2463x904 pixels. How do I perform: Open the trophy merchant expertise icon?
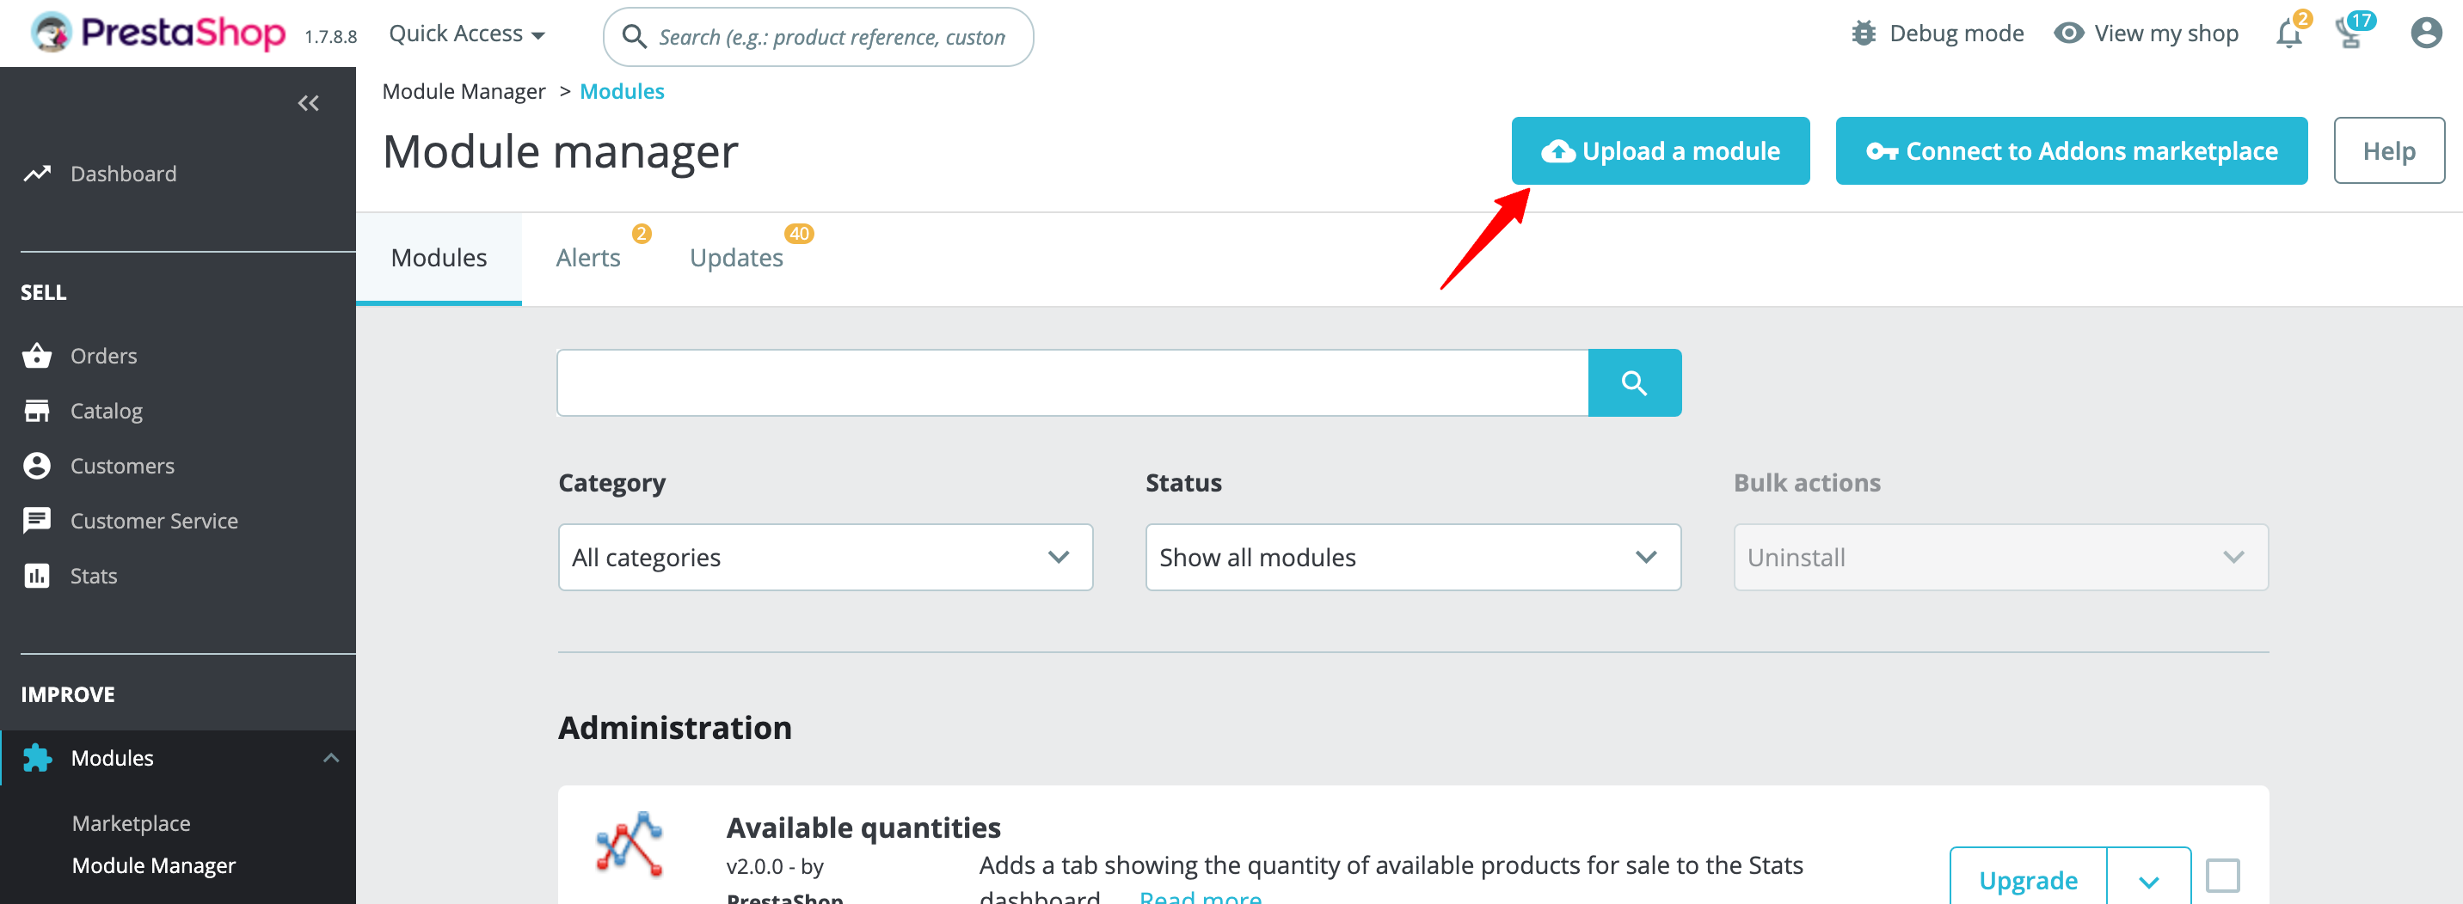coord(2350,34)
